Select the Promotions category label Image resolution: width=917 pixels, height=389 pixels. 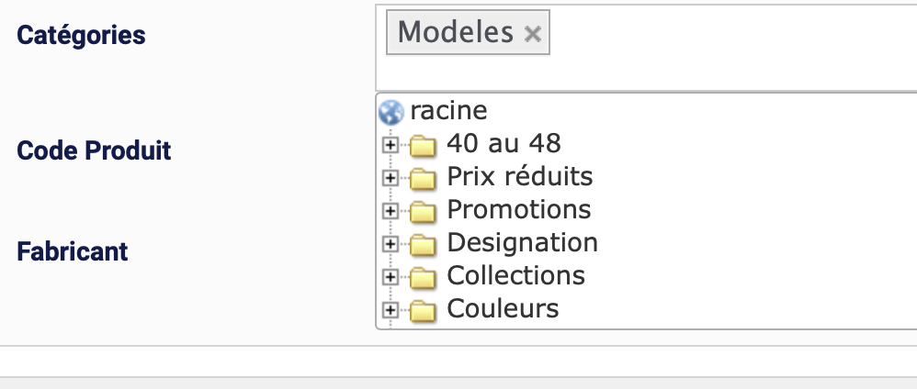(x=518, y=209)
